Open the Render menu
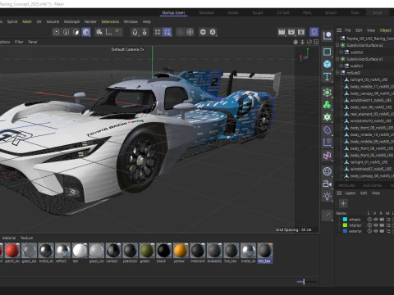This screenshot has height=295, width=394. (90, 21)
